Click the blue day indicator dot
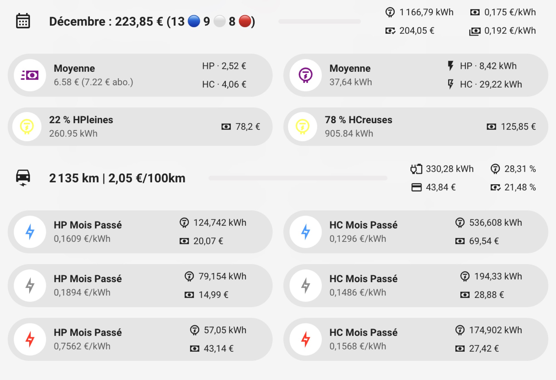556x380 pixels. (194, 21)
